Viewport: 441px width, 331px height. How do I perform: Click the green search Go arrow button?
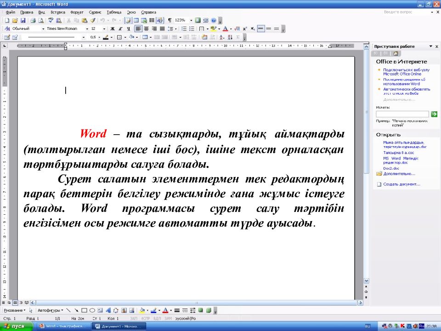click(434, 114)
